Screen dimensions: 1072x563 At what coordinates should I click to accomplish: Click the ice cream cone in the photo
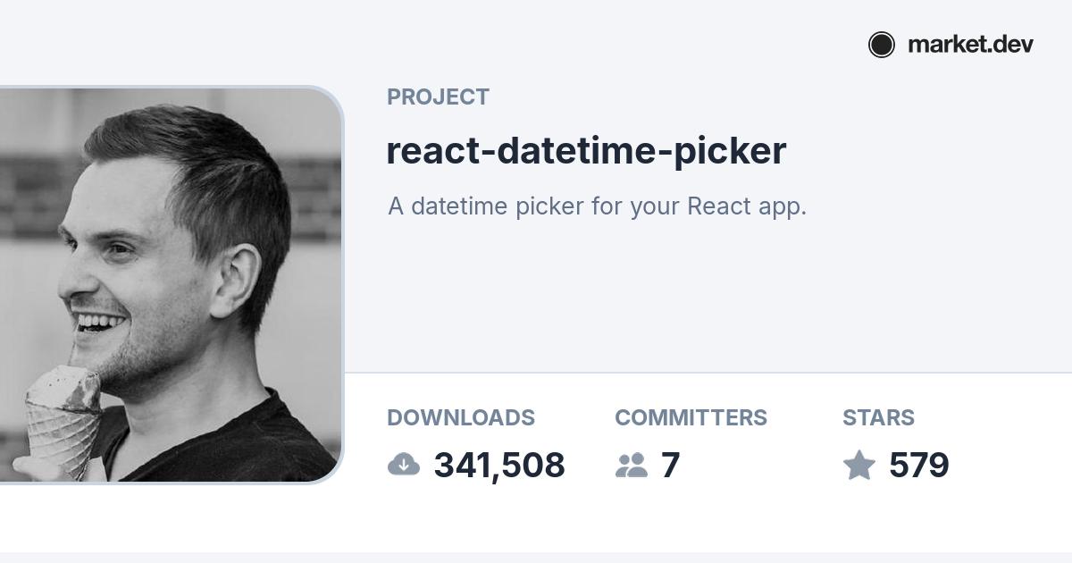[x=63, y=420]
